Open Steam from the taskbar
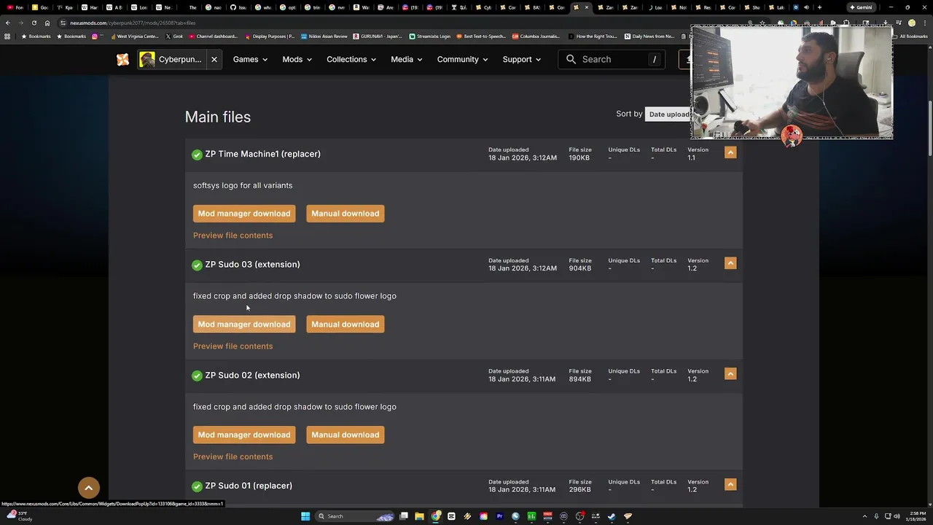 click(x=612, y=516)
